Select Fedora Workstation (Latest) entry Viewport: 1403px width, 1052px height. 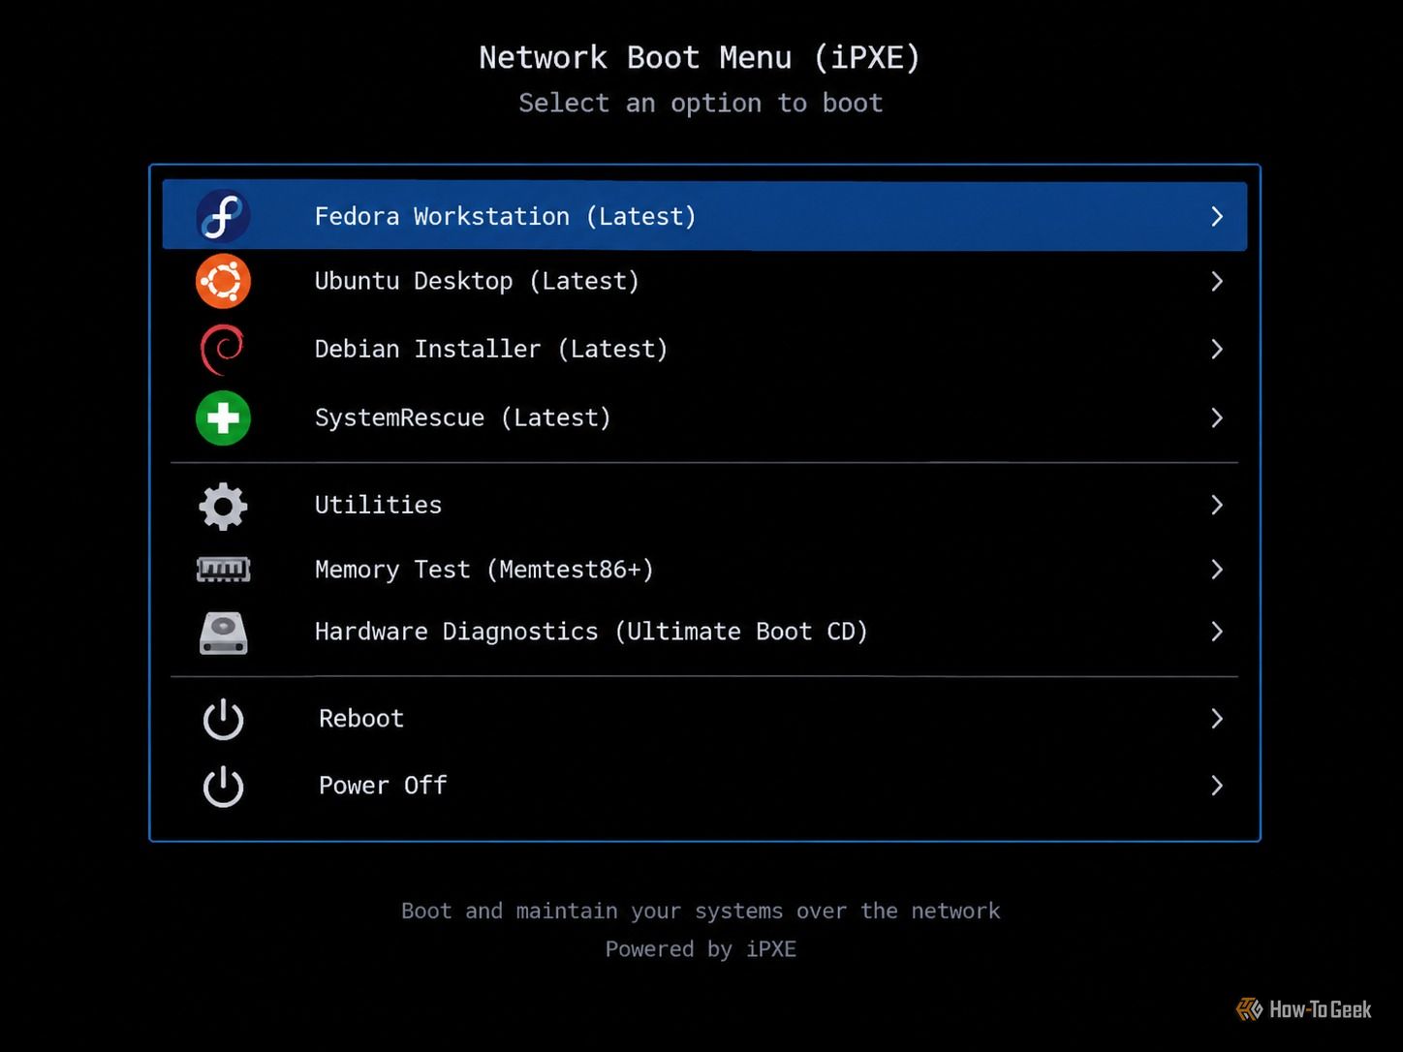(704, 216)
